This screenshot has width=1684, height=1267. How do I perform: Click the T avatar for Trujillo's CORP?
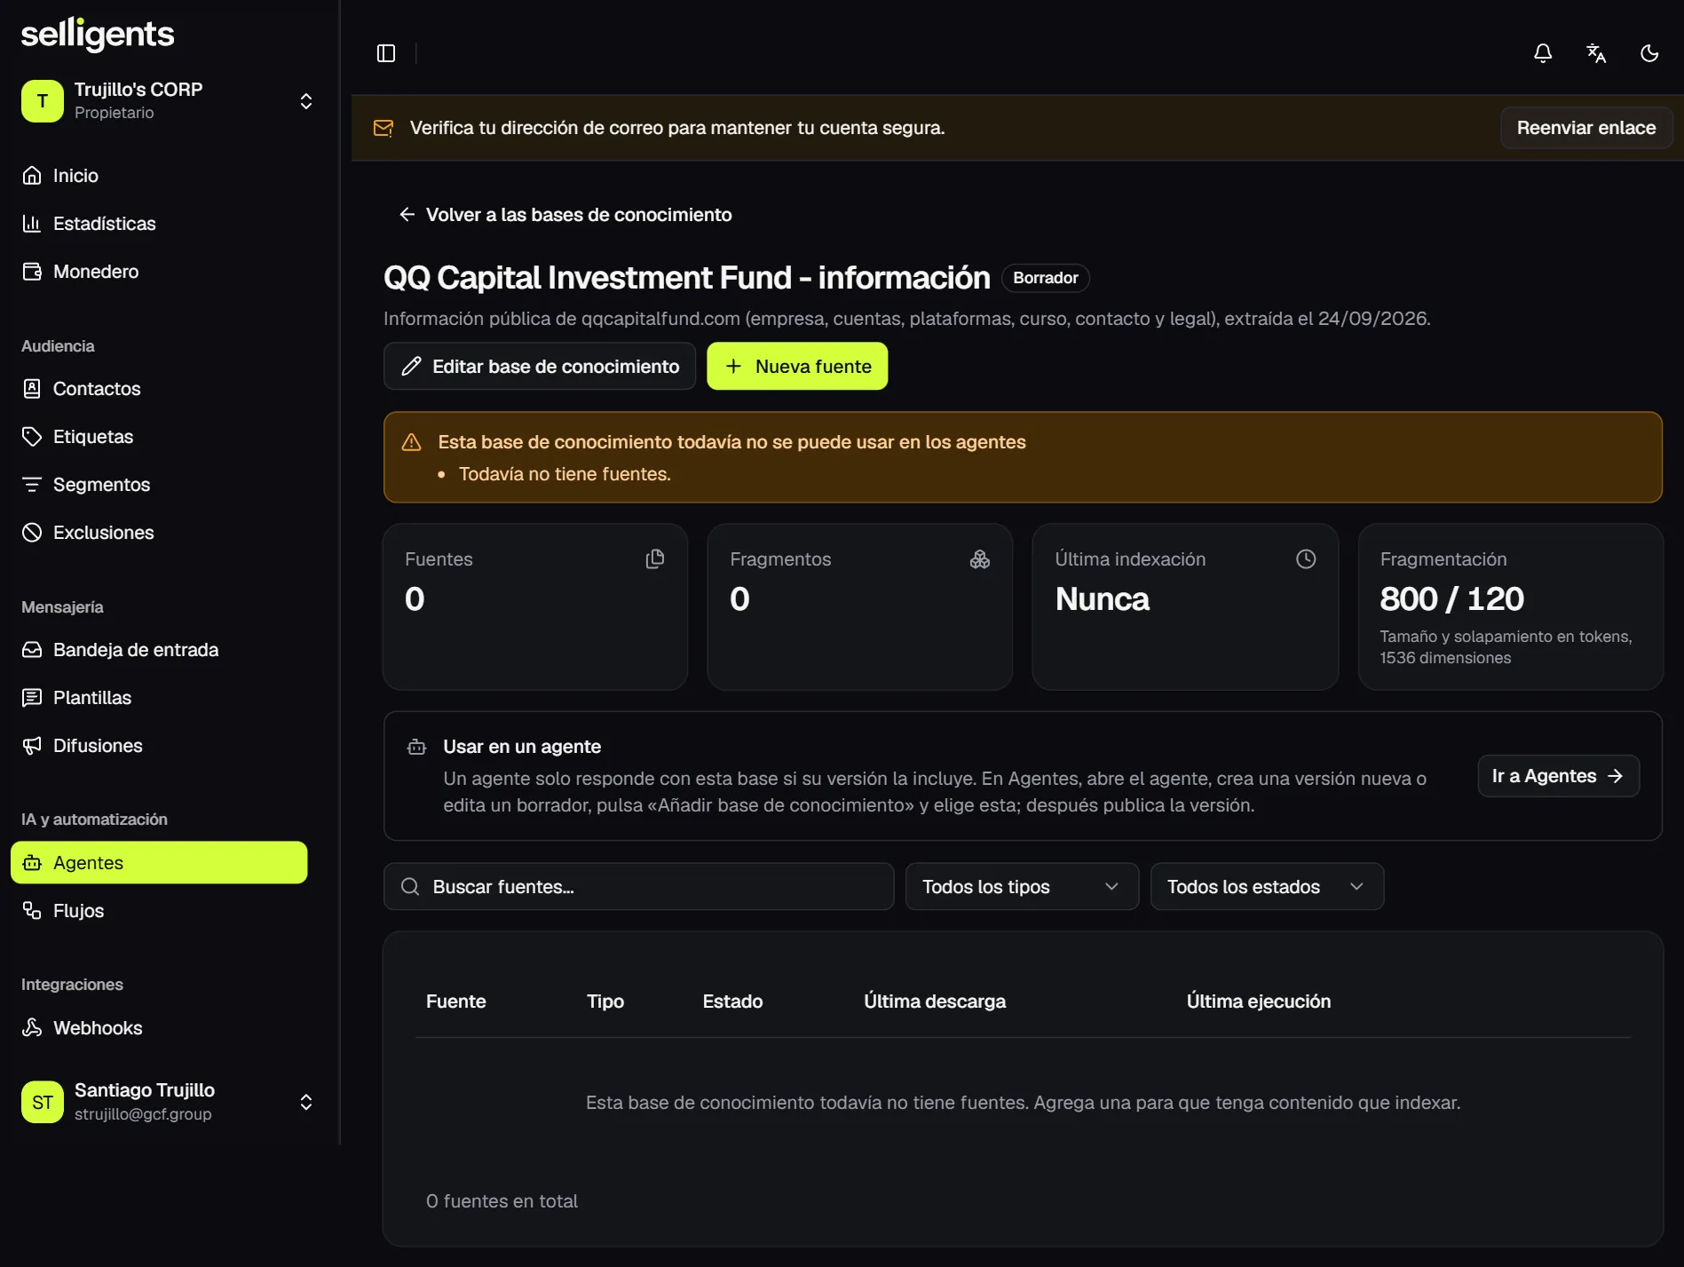(43, 100)
